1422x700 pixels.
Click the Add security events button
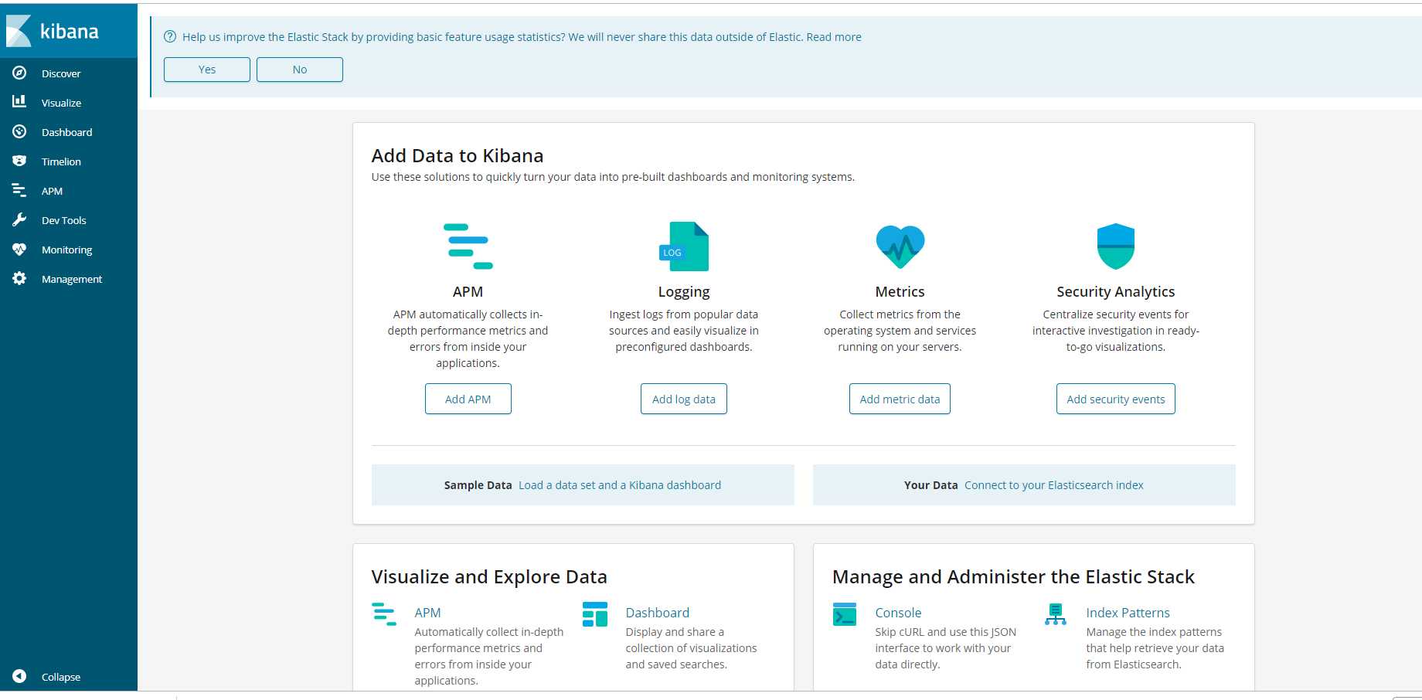click(x=1116, y=399)
